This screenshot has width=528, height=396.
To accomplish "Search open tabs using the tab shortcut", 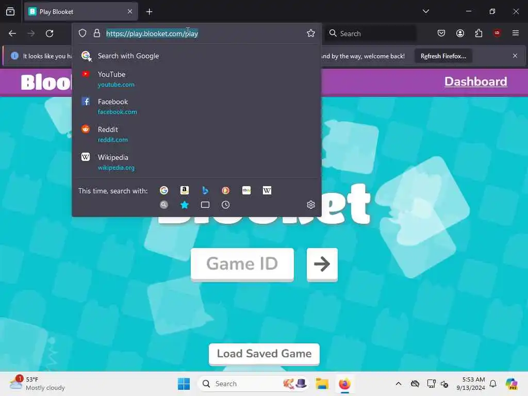I will [205, 205].
